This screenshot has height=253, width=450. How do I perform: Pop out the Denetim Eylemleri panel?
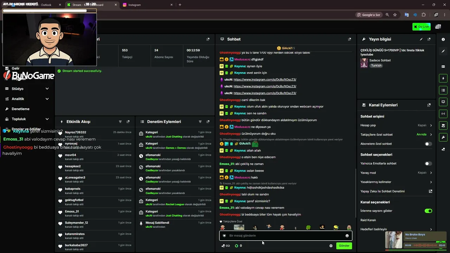tap(208, 122)
